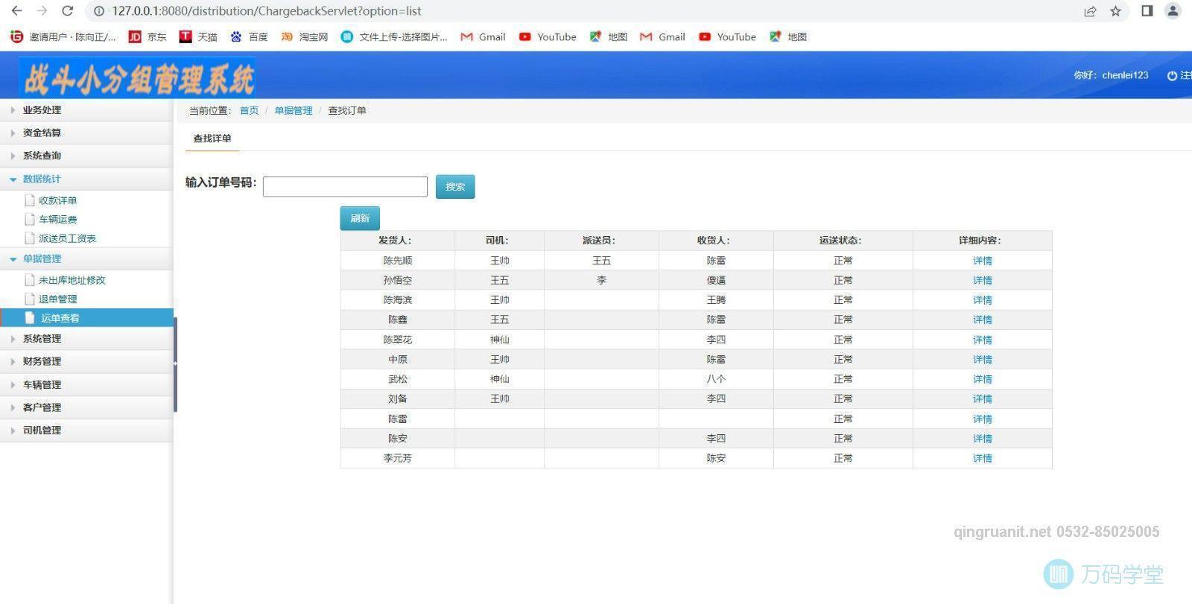Open 车辆运费 page
This screenshot has height=604, width=1192.
tap(57, 219)
